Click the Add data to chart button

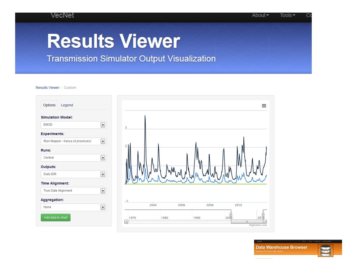56,217
